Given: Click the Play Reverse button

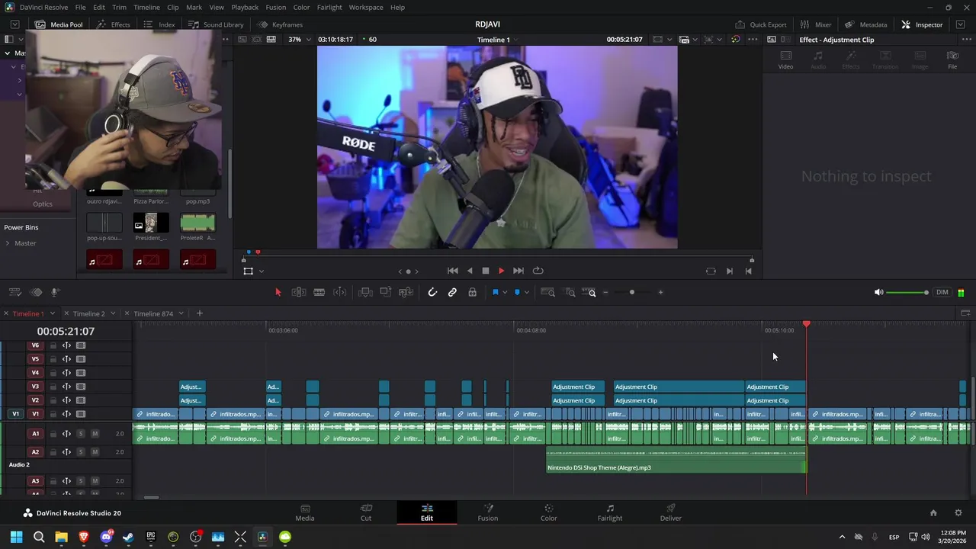Looking at the screenshot, I should click(x=470, y=271).
